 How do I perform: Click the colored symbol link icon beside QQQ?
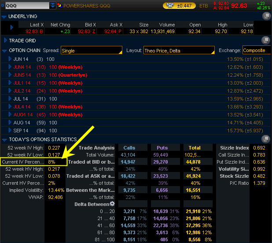click(x=59, y=6)
